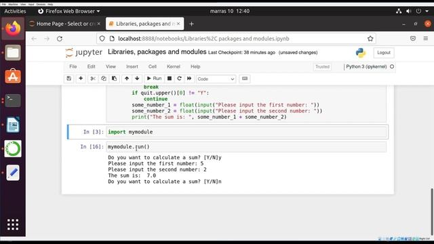Image resolution: width=434 pixels, height=244 pixels.
Task: Open LibreOffice Writer from the dock
Action: click(13, 125)
